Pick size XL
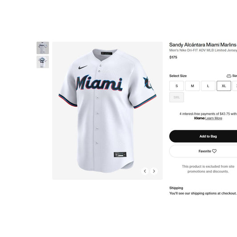 224,86
